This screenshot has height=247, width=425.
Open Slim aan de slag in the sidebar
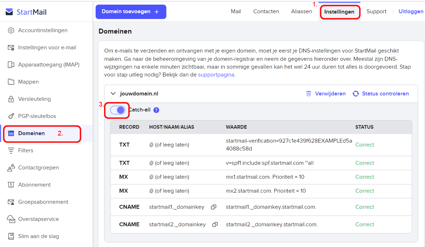pyautogui.click(x=39, y=236)
